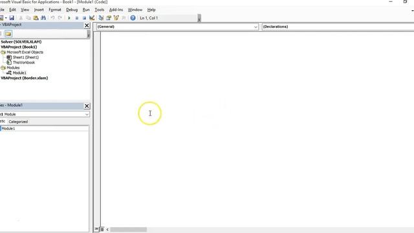Click the horizontal scrollbar thumb of the code window

(128, 229)
